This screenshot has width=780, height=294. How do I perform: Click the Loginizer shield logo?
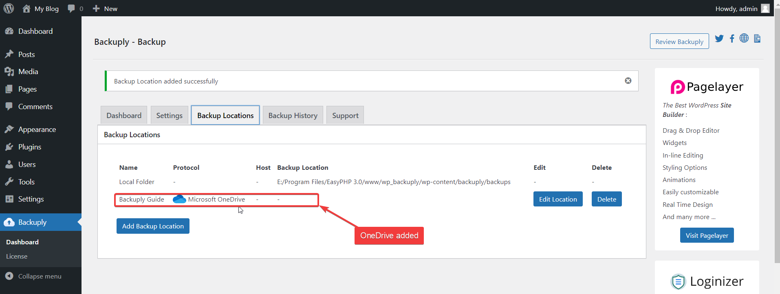[678, 281]
